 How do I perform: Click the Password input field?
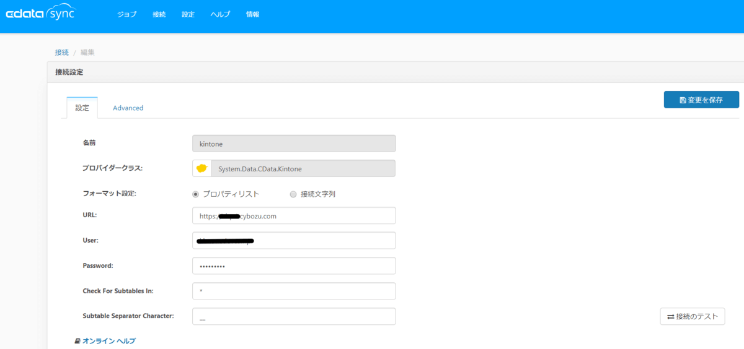[294, 266]
